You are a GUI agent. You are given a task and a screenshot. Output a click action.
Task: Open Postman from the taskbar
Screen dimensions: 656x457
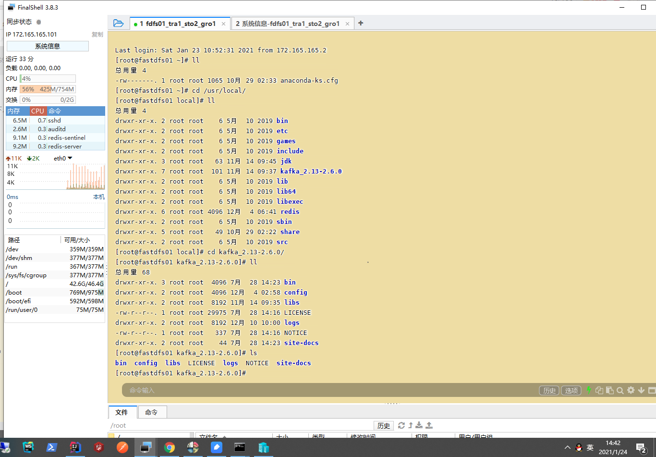pos(122,447)
